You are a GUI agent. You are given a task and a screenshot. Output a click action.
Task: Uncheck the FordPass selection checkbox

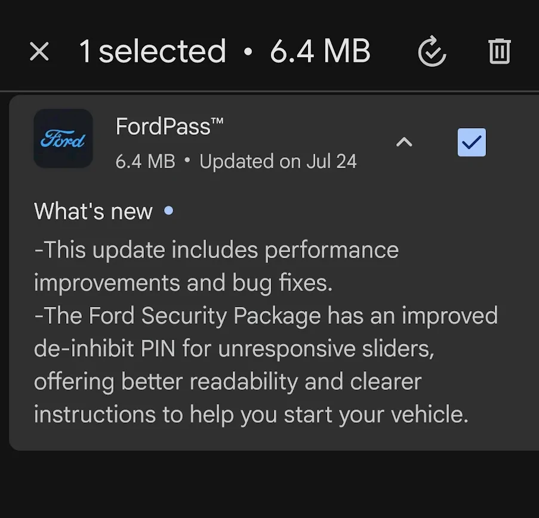472,142
